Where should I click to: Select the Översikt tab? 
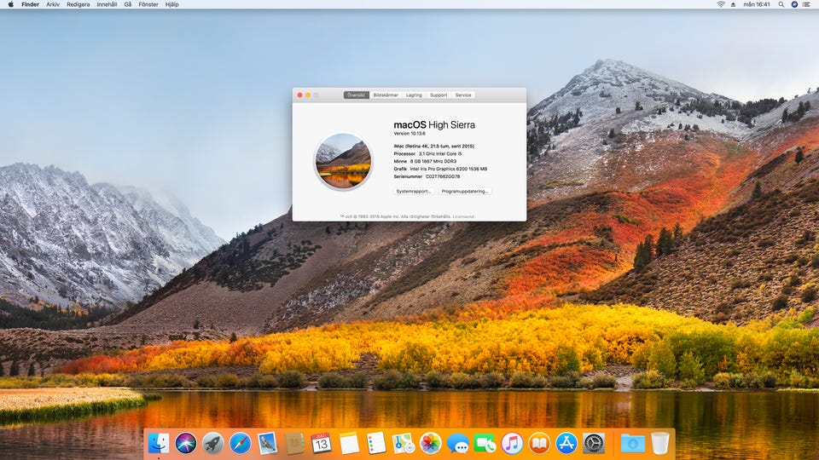[x=357, y=95]
